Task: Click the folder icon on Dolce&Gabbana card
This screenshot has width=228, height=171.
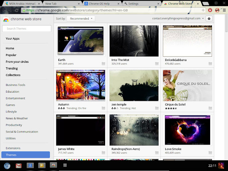Action: tap(210, 63)
